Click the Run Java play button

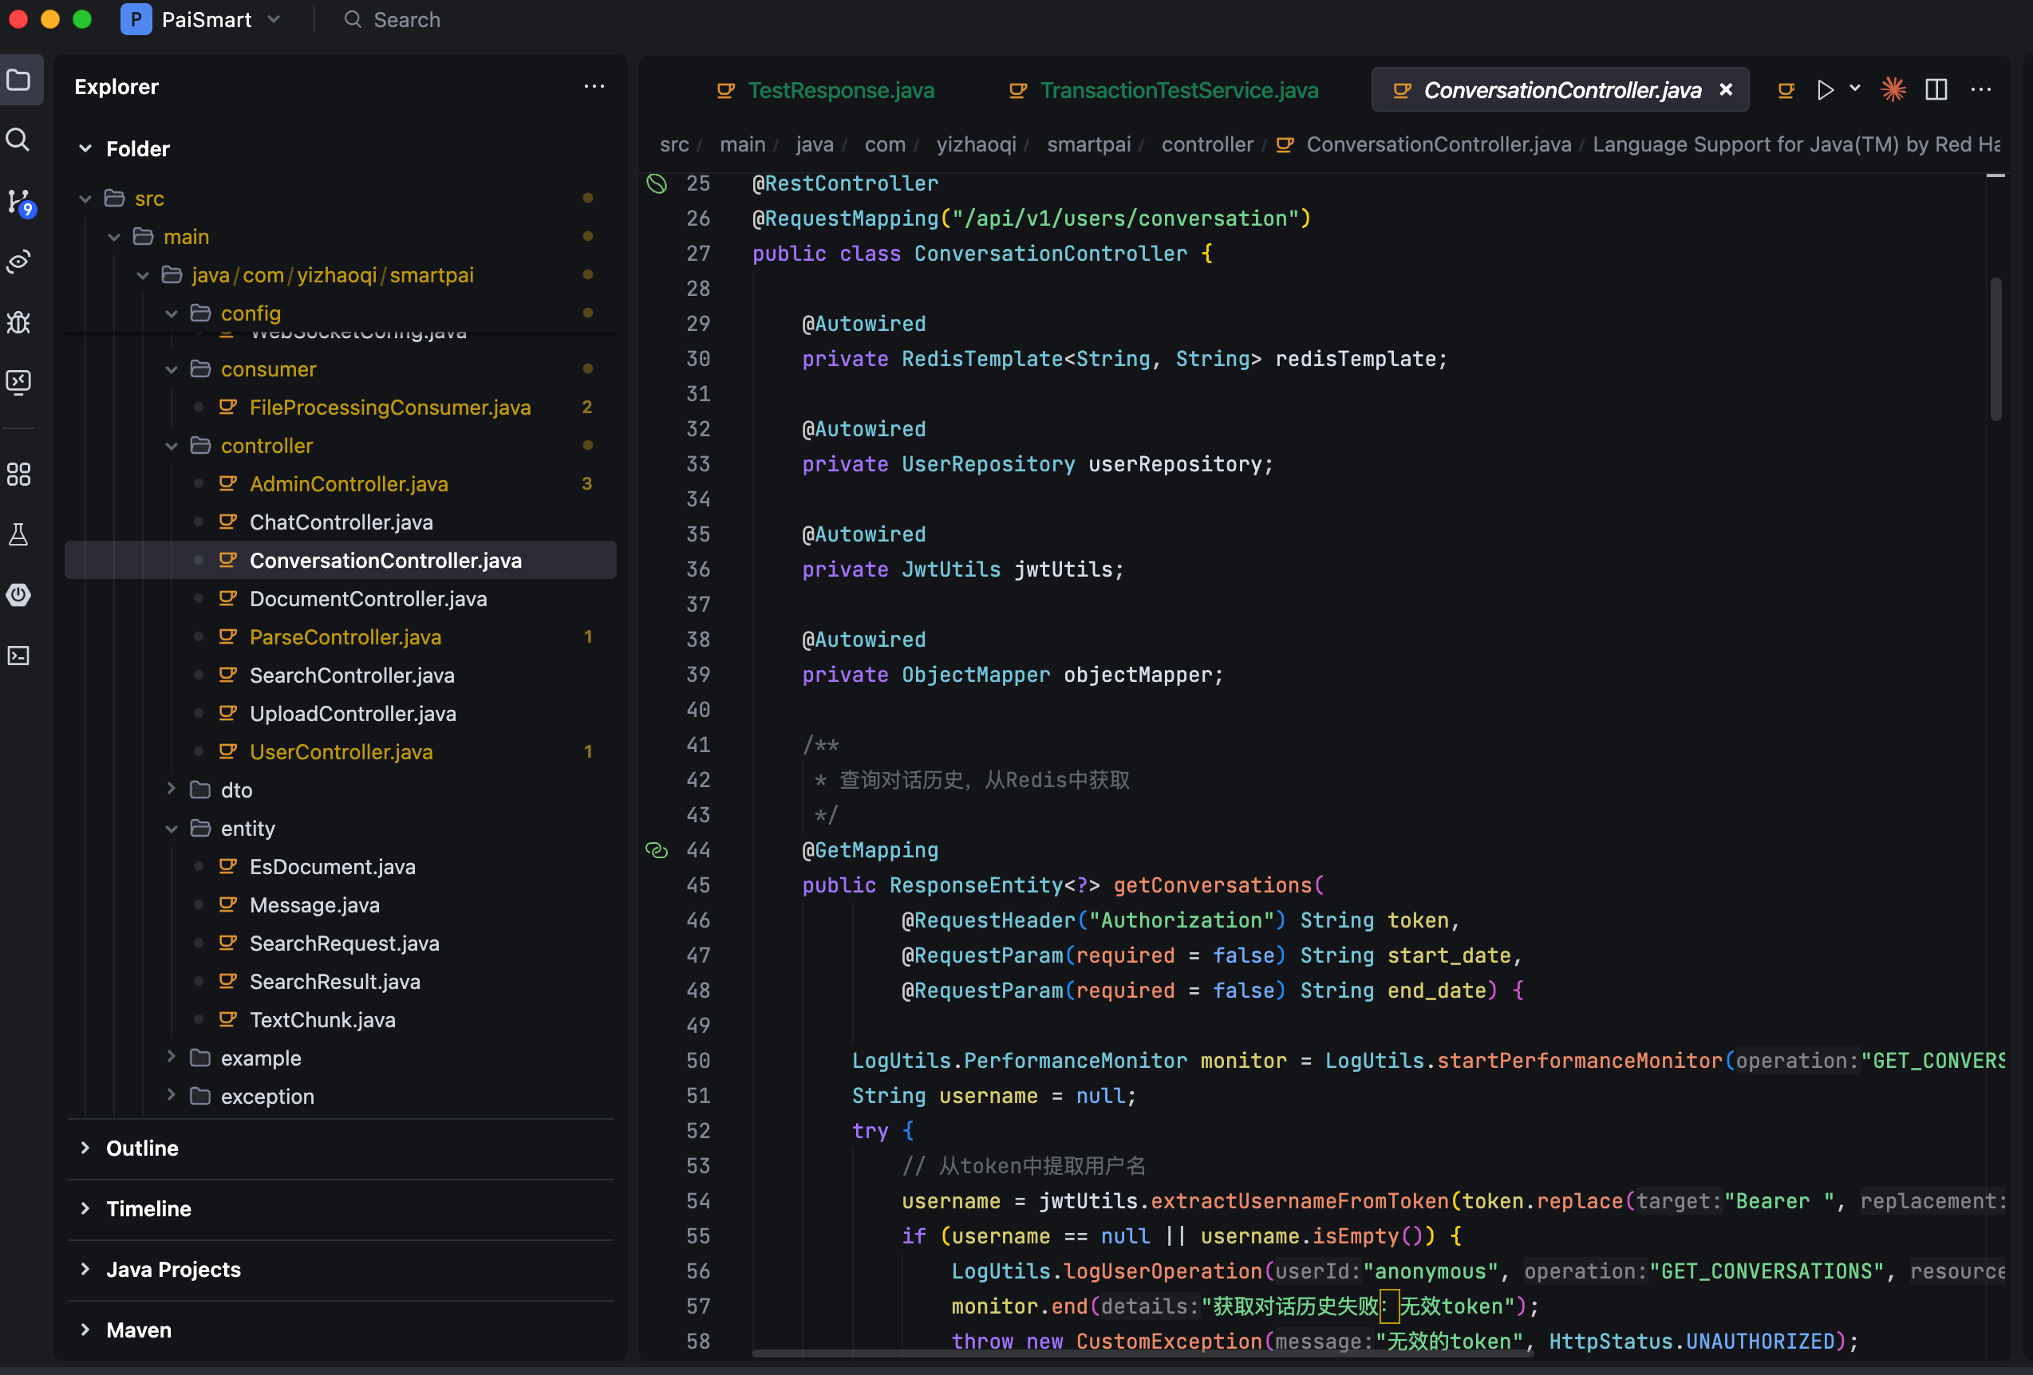tap(1824, 90)
